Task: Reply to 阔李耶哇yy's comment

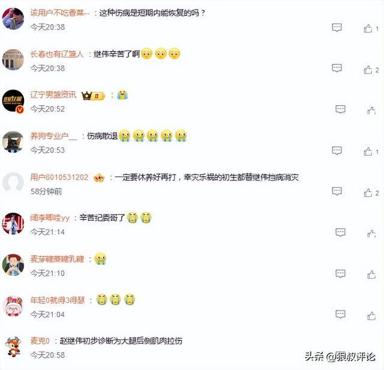Action: tap(340, 232)
